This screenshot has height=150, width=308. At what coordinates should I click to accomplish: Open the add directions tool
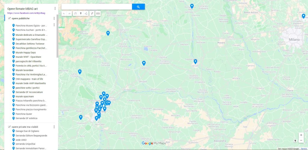click(x=92, y=14)
